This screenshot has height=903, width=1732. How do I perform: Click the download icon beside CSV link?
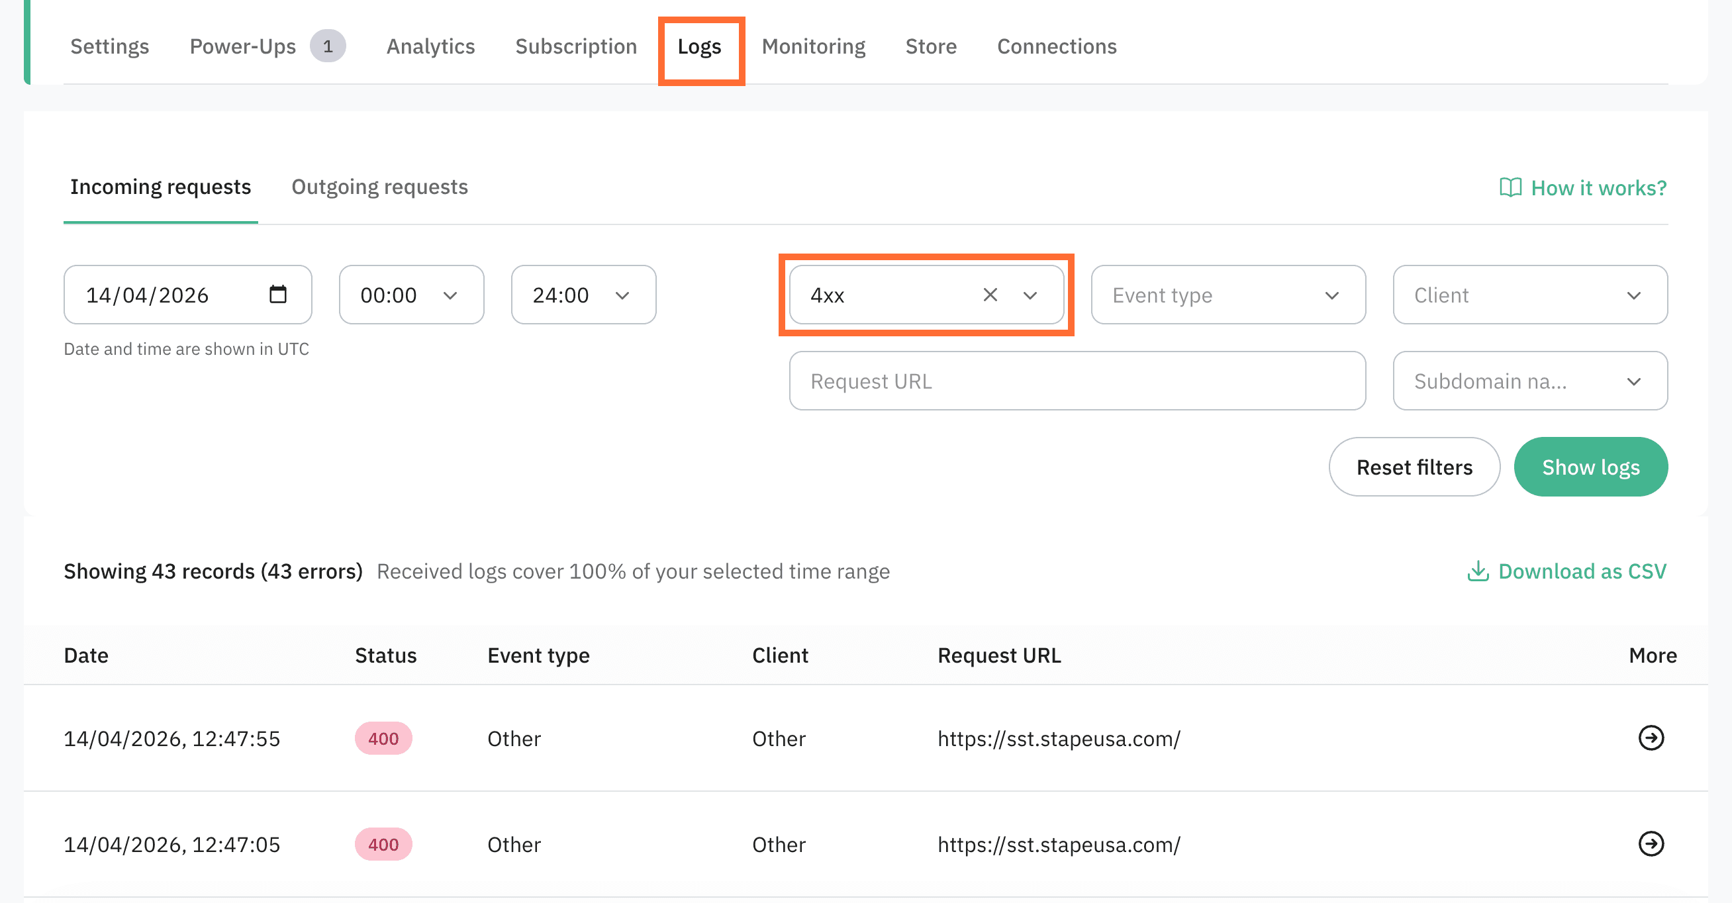(1477, 571)
